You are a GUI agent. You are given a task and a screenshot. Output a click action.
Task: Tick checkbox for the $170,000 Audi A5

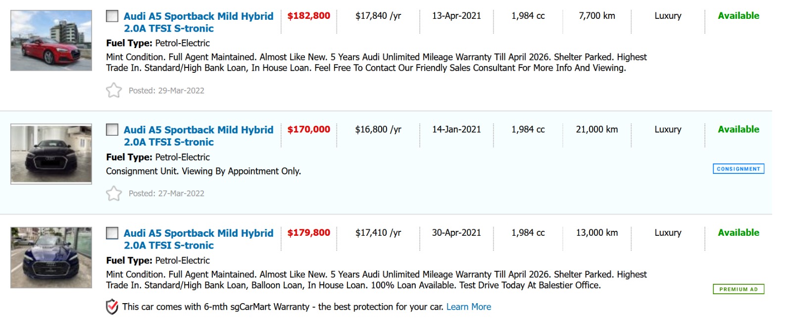pos(112,130)
